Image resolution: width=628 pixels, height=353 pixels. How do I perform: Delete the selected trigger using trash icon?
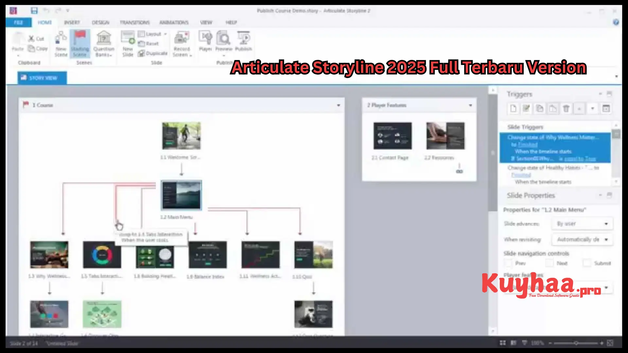coord(566,109)
